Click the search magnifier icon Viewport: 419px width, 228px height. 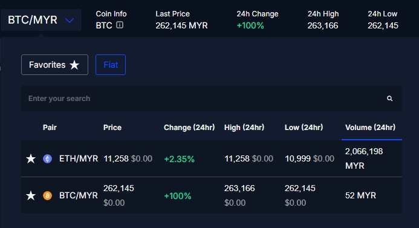coord(390,99)
